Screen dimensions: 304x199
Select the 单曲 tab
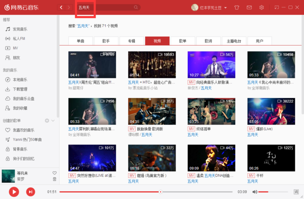[80, 41]
